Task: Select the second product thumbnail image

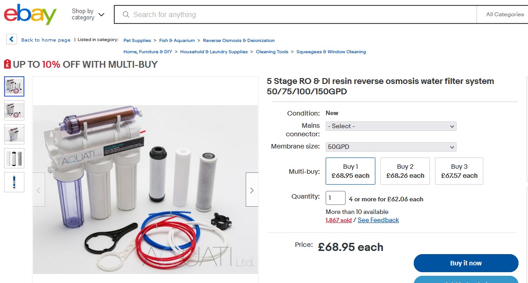Action: [x=14, y=110]
